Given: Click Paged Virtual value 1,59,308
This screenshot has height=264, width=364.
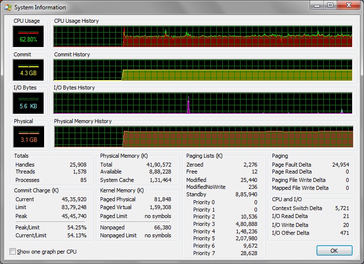Looking at the screenshot, I should (x=160, y=207).
